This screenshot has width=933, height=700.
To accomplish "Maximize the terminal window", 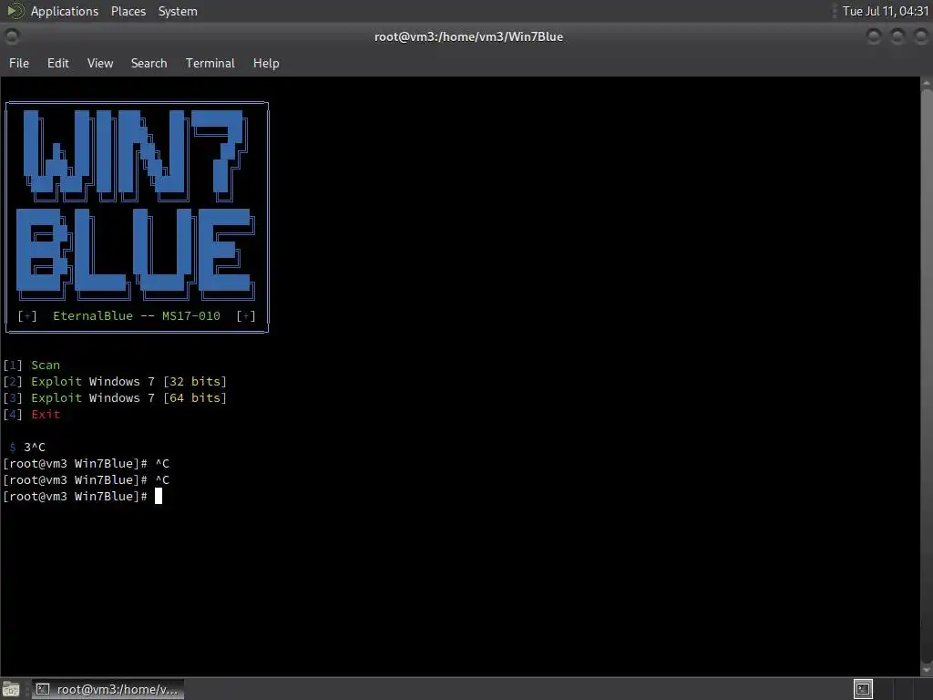I will 897,36.
